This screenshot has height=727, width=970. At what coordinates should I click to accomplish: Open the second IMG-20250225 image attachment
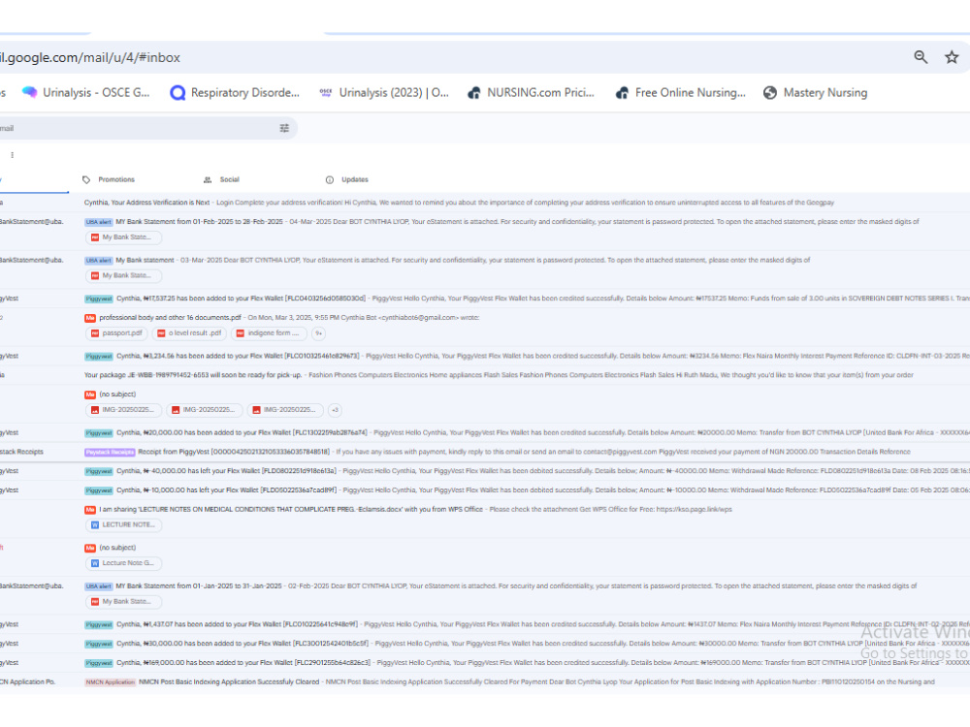(x=204, y=410)
